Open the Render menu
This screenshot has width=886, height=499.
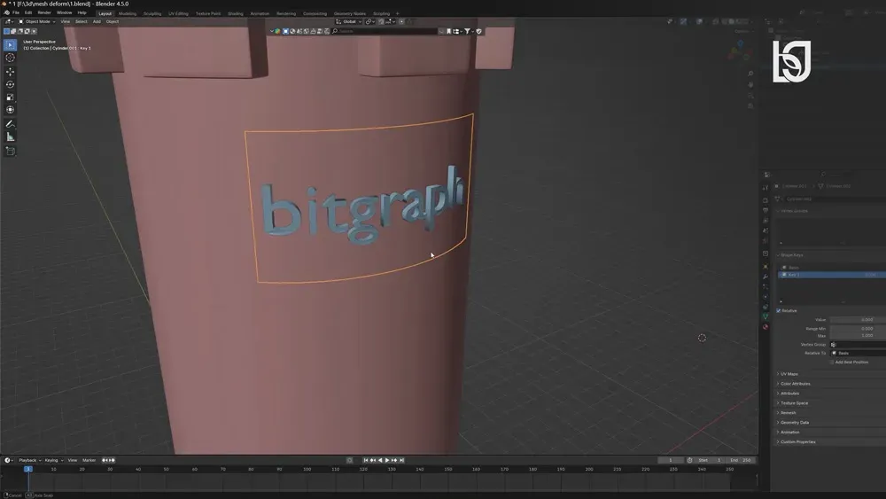click(x=44, y=12)
